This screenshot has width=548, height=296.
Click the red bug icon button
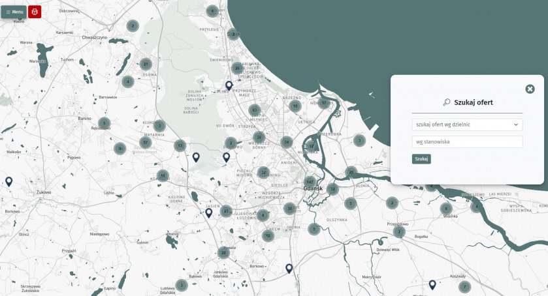[35, 12]
